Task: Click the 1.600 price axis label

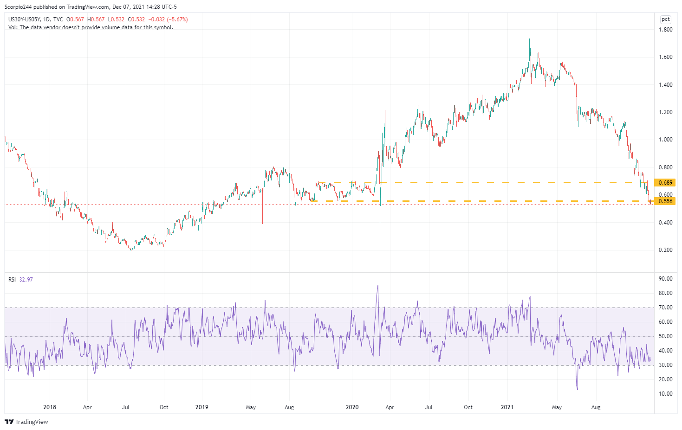Action: coord(665,57)
